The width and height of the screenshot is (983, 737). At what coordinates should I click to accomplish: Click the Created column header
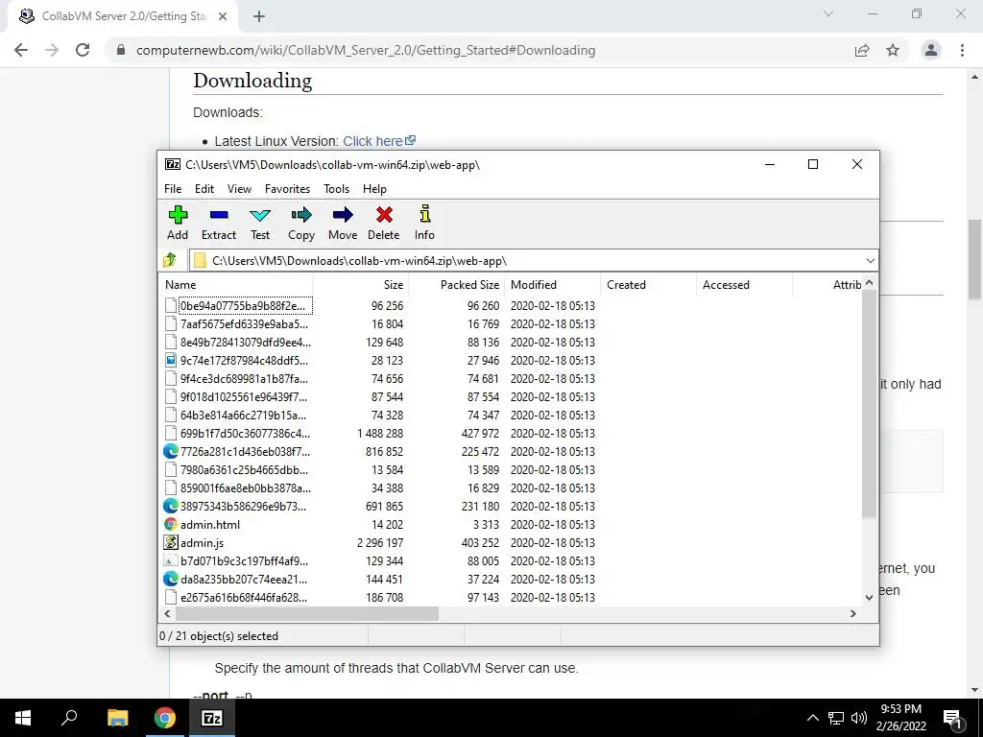[649, 284]
